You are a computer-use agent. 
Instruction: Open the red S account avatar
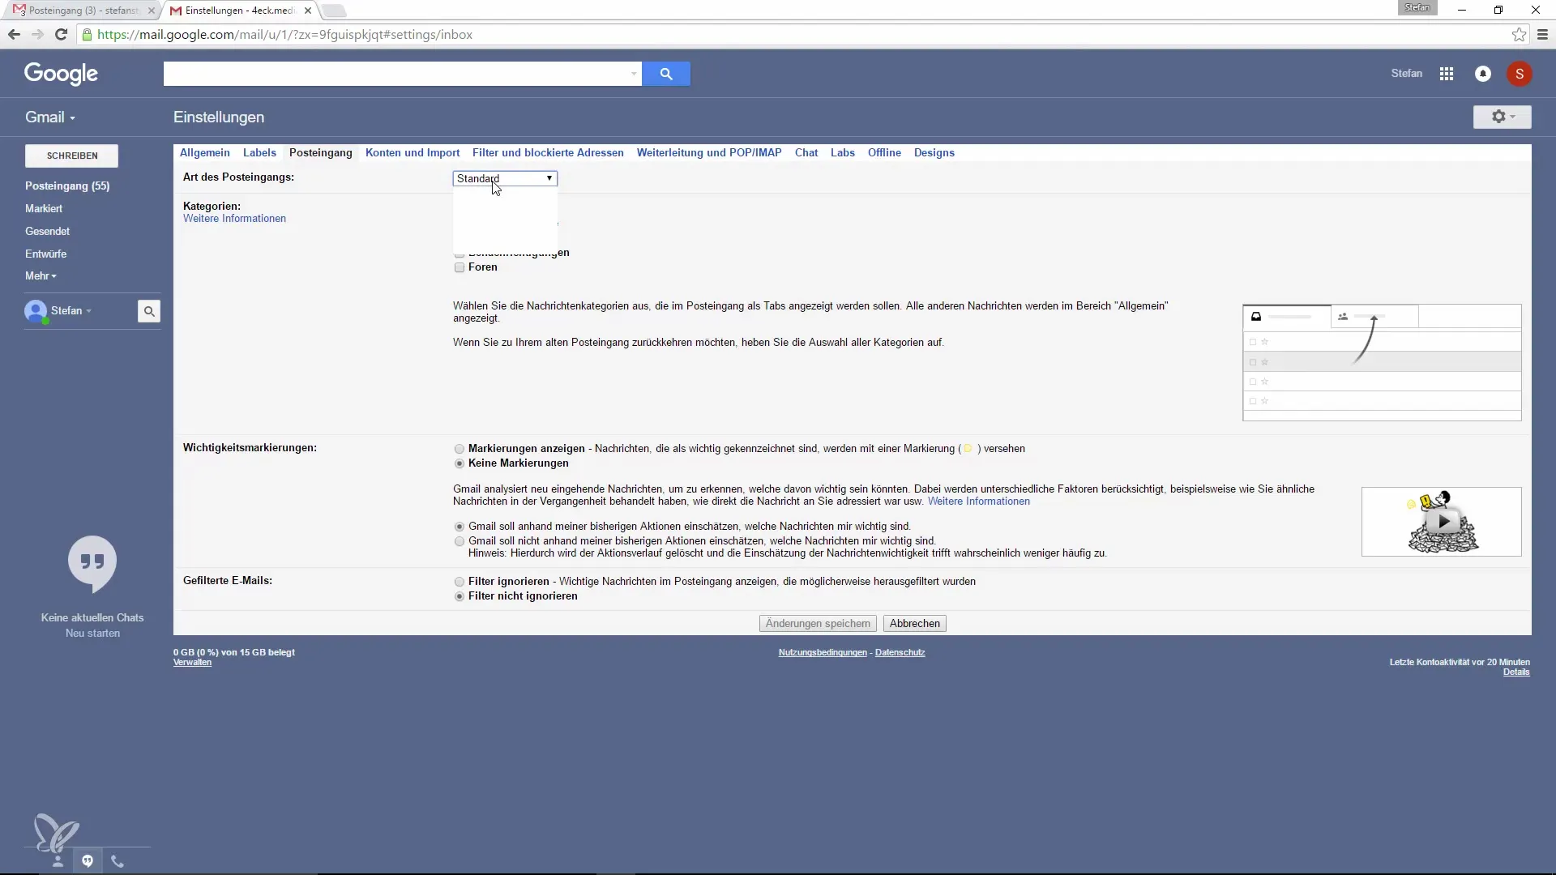pyautogui.click(x=1520, y=74)
